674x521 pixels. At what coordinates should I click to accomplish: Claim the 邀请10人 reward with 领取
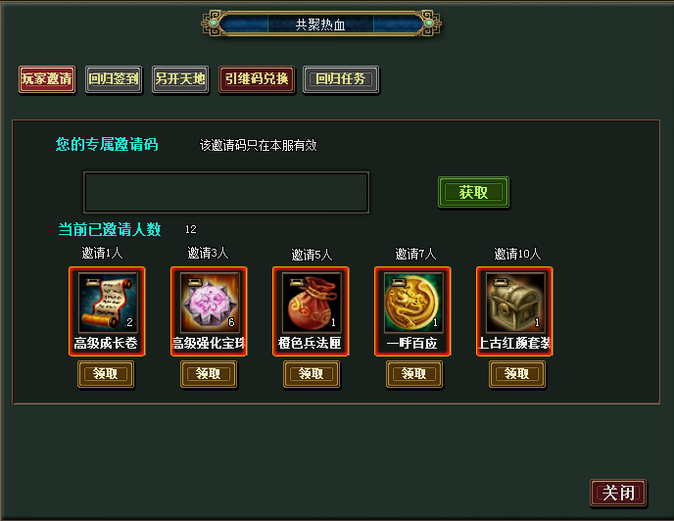(516, 374)
